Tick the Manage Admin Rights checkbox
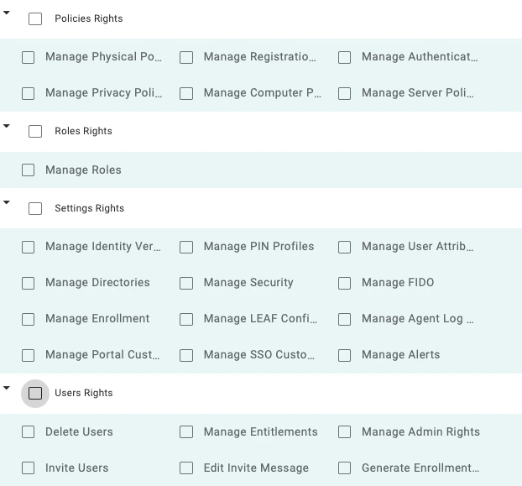Viewport: 522px width, 486px height. [344, 432]
